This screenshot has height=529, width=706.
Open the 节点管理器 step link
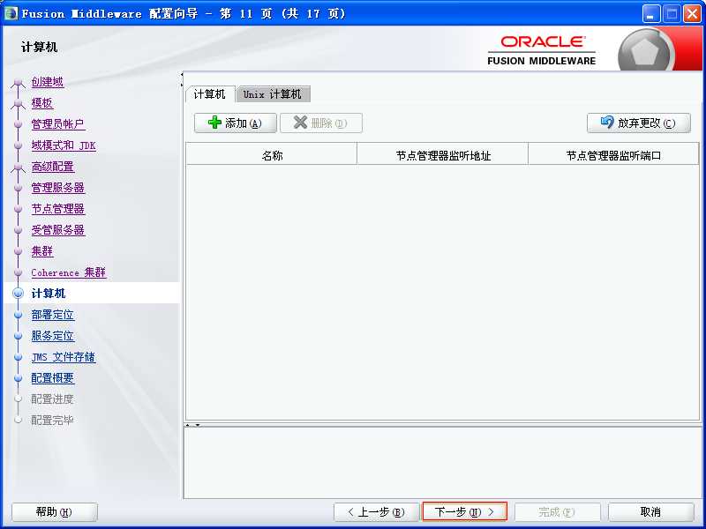[x=58, y=209]
